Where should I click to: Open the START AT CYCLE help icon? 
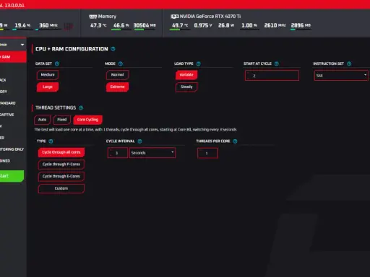277,63
